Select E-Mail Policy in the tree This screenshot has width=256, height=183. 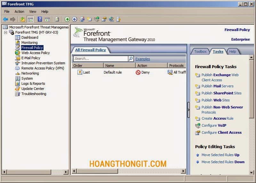coord(31,58)
